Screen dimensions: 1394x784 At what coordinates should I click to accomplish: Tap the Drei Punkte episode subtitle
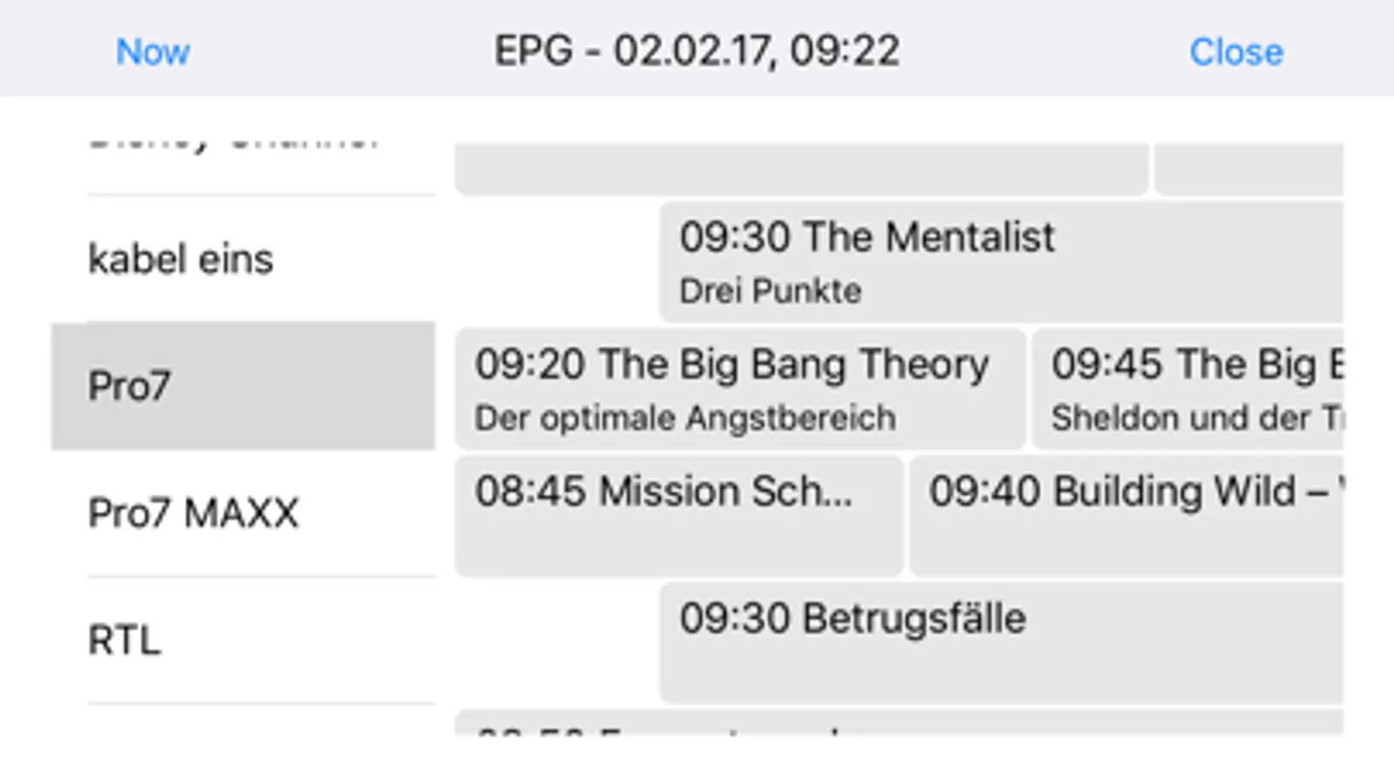[771, 291]
